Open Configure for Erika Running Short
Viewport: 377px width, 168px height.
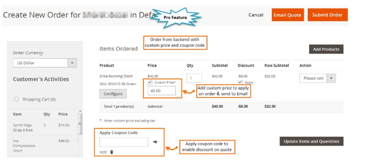tap(113, 94)
